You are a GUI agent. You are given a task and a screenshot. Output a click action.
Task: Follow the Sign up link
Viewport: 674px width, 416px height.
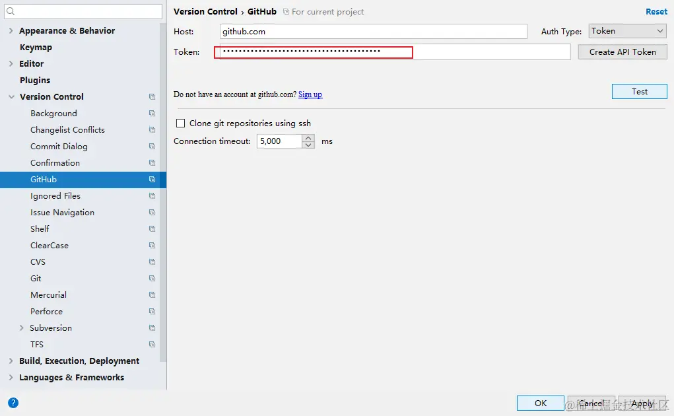(x=310, y=94)
